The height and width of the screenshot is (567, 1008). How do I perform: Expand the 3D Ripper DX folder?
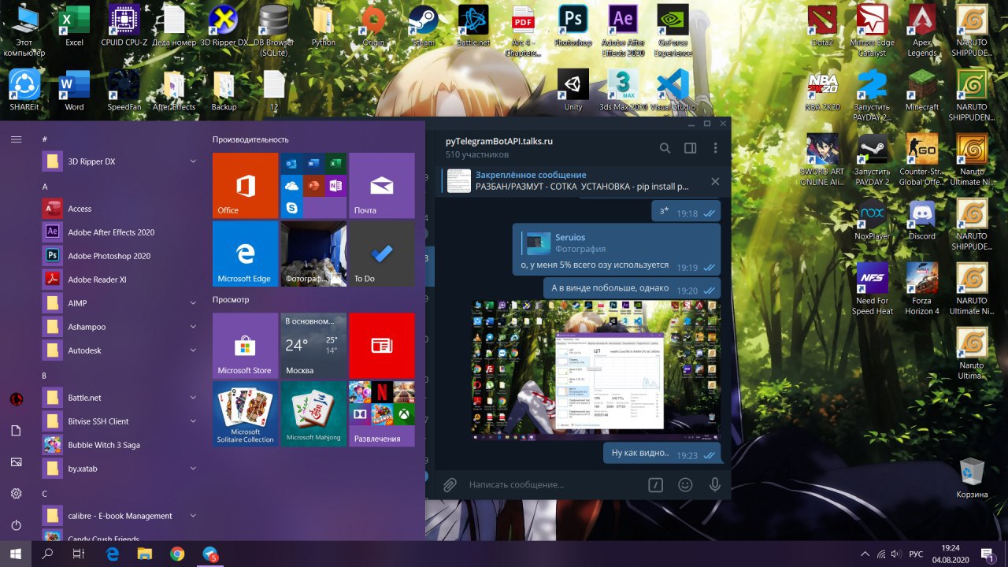click(120, 161)
